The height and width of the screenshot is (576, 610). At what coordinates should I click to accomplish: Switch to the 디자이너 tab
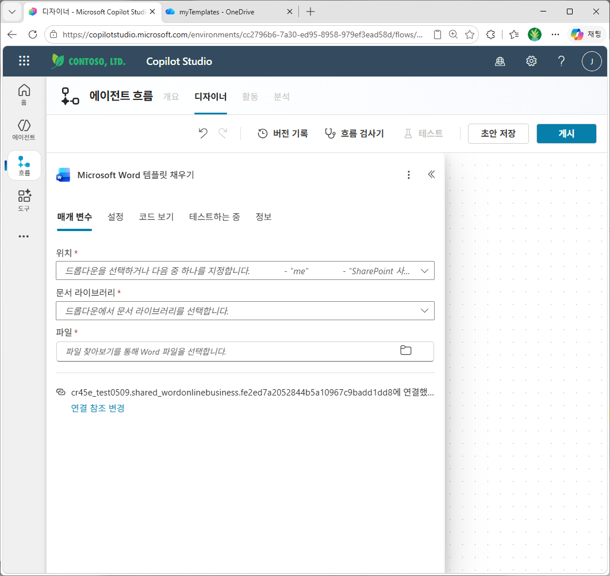(x=210, y=97)
